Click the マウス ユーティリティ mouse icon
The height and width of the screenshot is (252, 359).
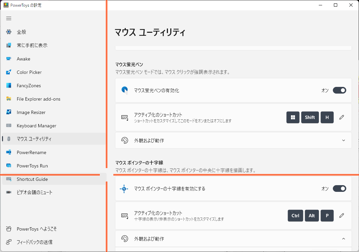point(9,139)
